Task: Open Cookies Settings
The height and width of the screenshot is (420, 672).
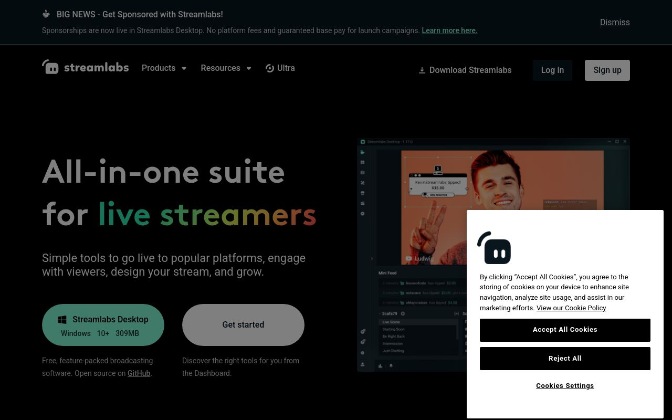Action: (565, 385)
